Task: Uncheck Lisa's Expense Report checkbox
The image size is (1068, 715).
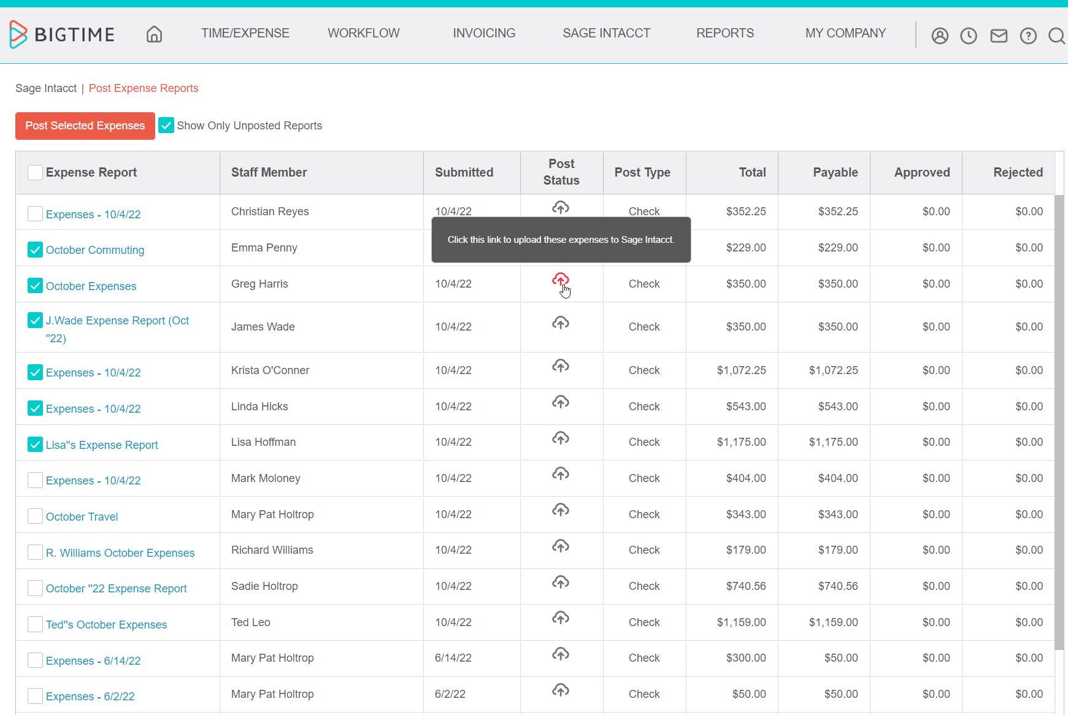Action: (36, 445)
